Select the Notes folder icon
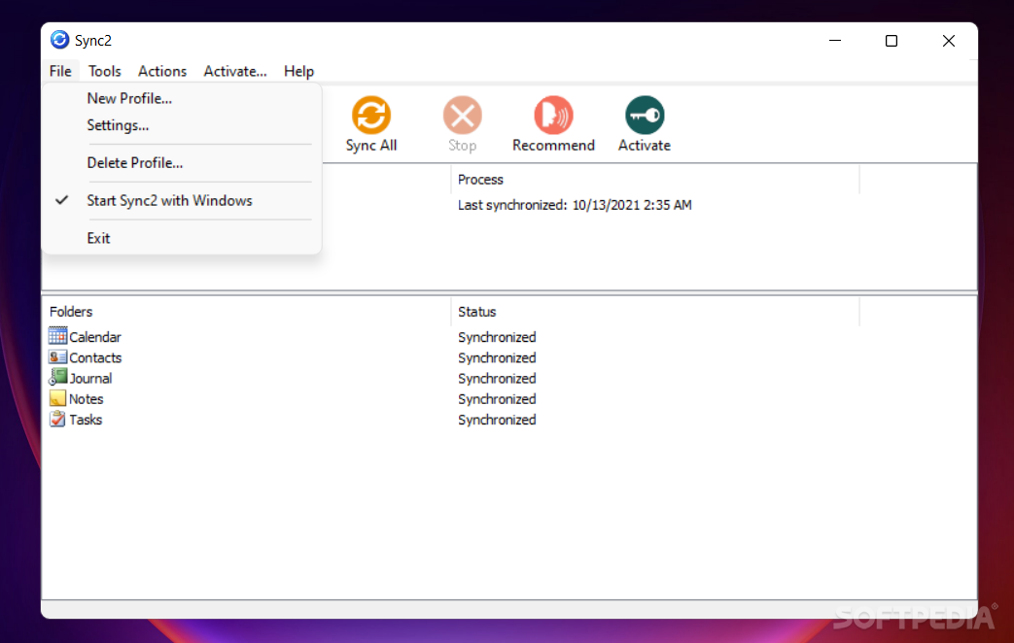This screenshot has width=1014, height=643. click(x=57, y=398)
